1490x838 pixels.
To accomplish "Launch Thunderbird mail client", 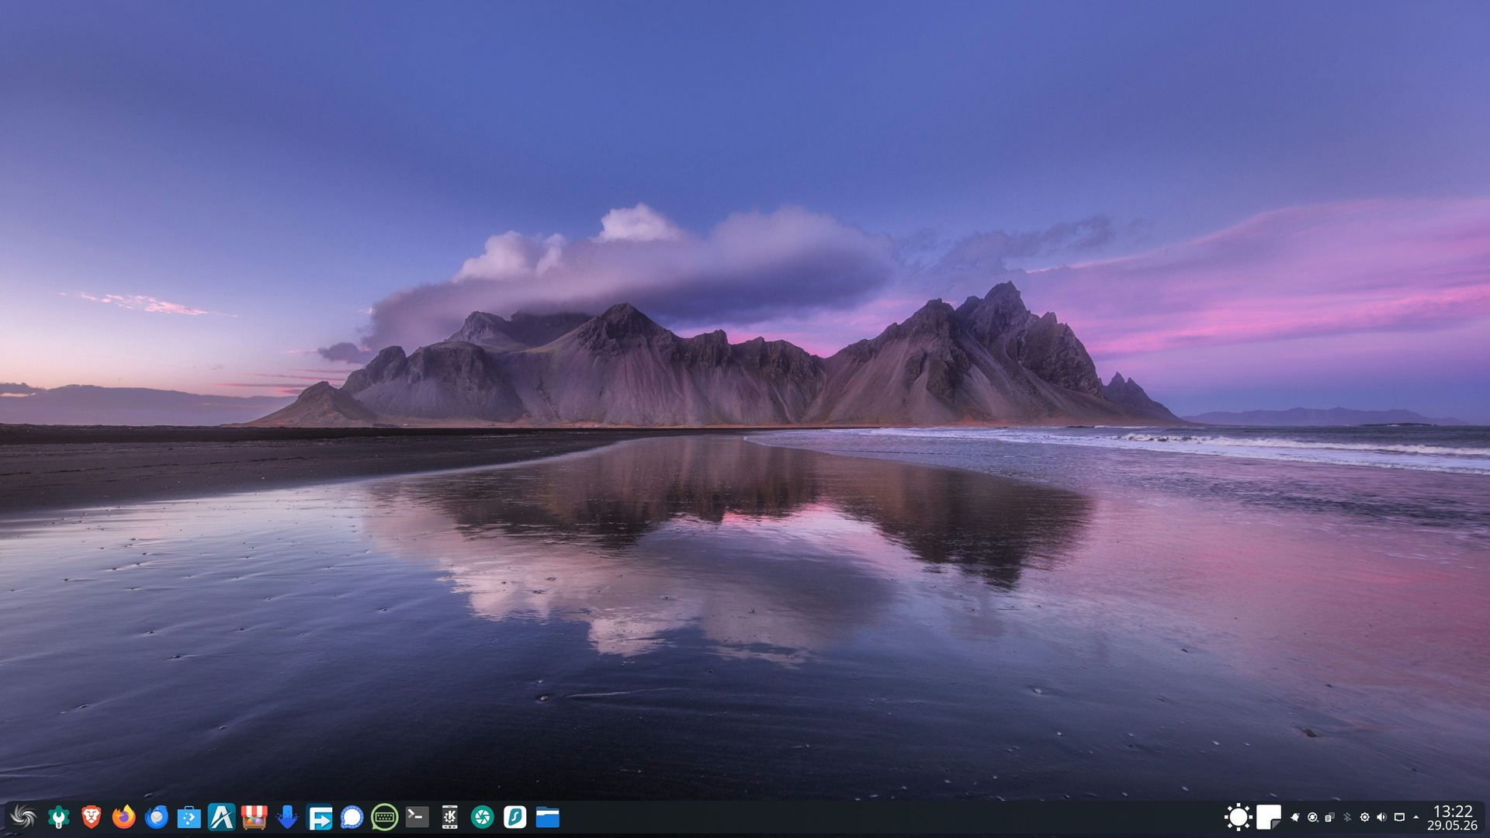I will click(x=156, y=817).
